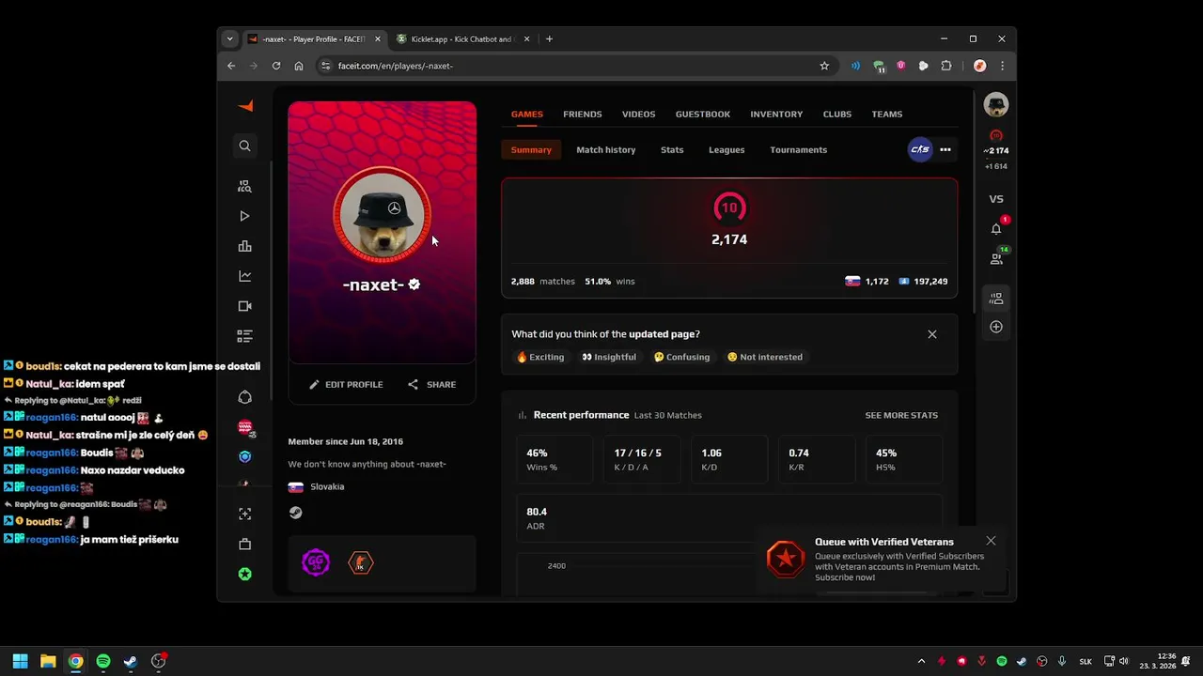Open the line graph stats sidebar icon
Screen dimensions: 1203x676
point(244,276)
